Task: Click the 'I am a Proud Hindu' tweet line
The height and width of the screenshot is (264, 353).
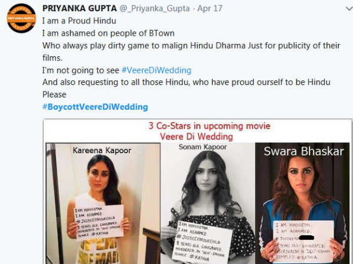Action: point(79,21)
